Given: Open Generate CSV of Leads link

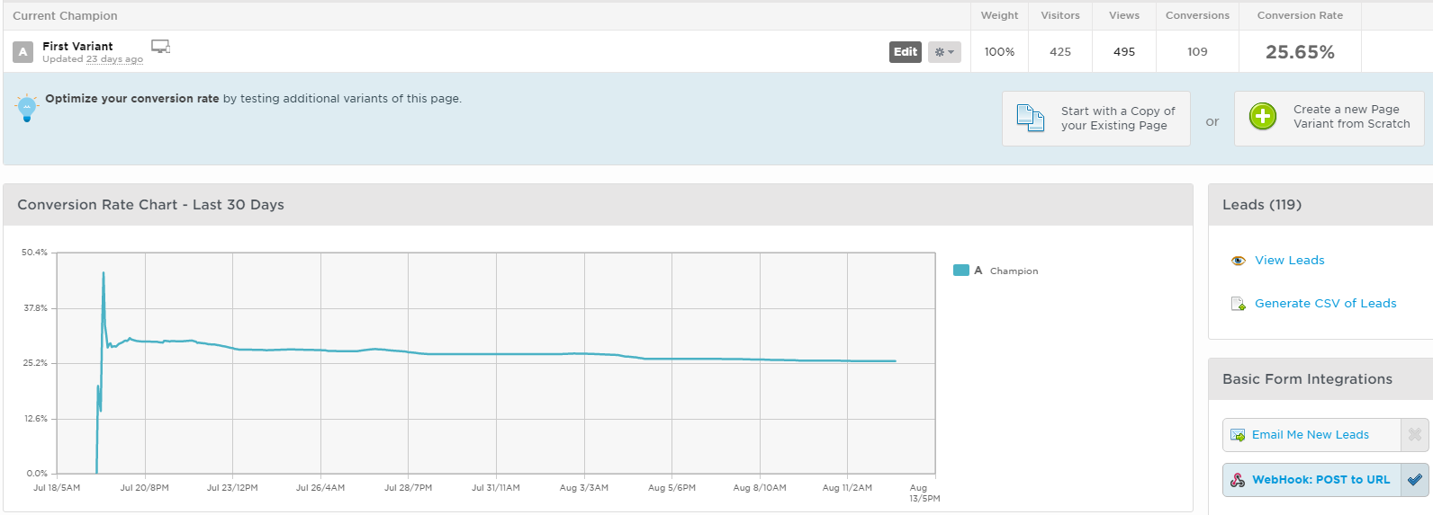Looking at the screenshot, I should coord(1326,304).
